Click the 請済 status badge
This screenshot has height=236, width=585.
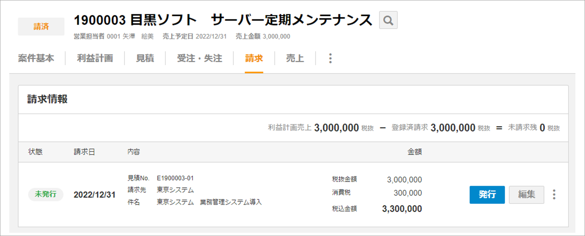pos(41,26)
